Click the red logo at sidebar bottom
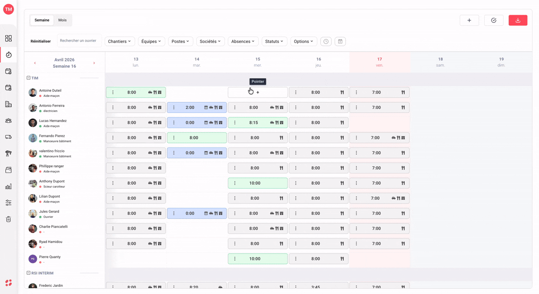539x294 pixels. click(x=9, y=283)
